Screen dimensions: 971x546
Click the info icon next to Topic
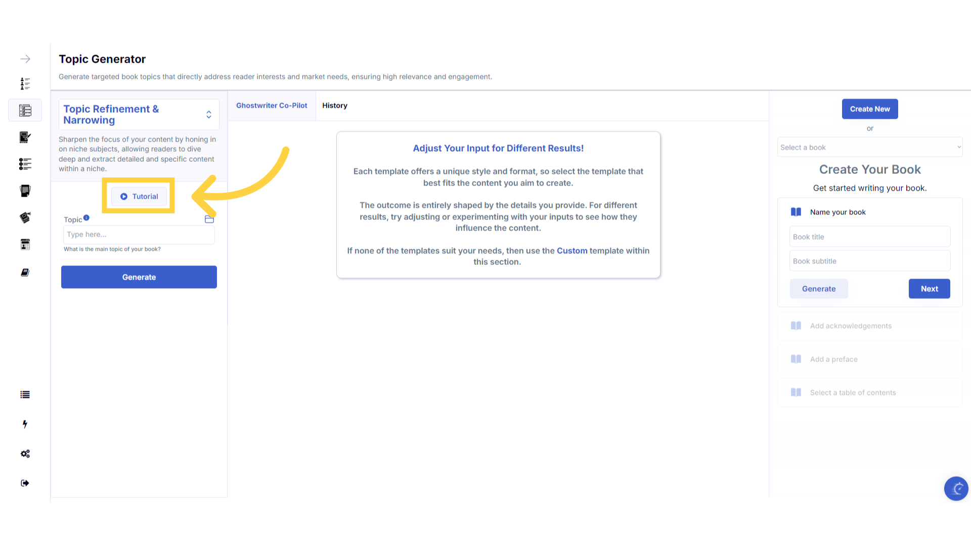pyautogui.click(x=86, y=218)
